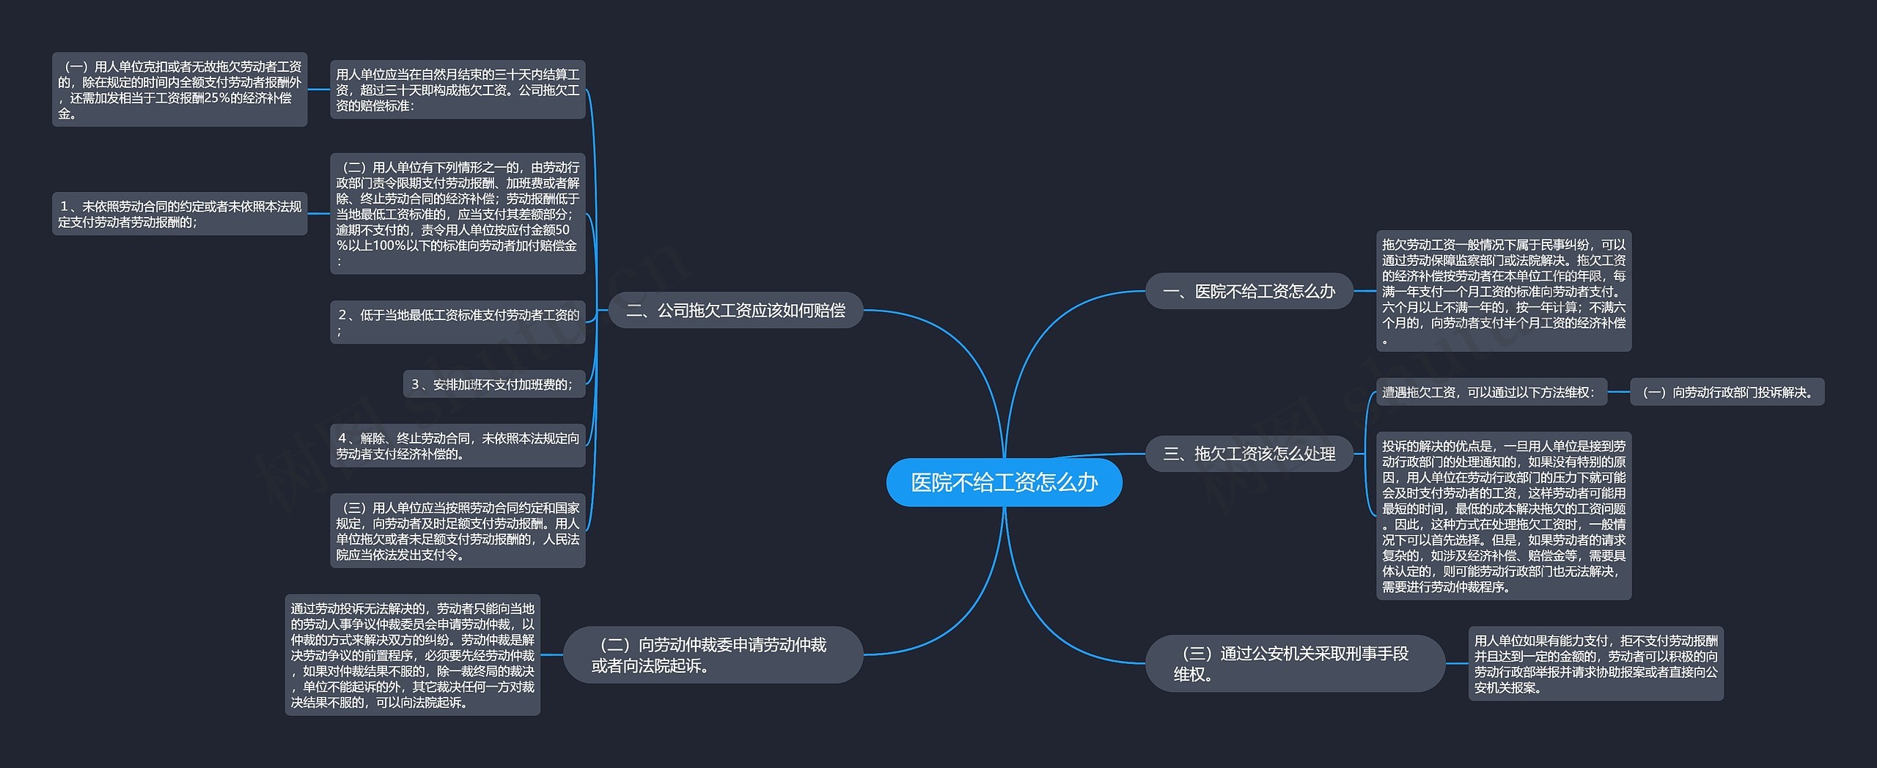
Task: Select the item 1、未依照劳动合同的约定
Action: click(x=180, y=214)
